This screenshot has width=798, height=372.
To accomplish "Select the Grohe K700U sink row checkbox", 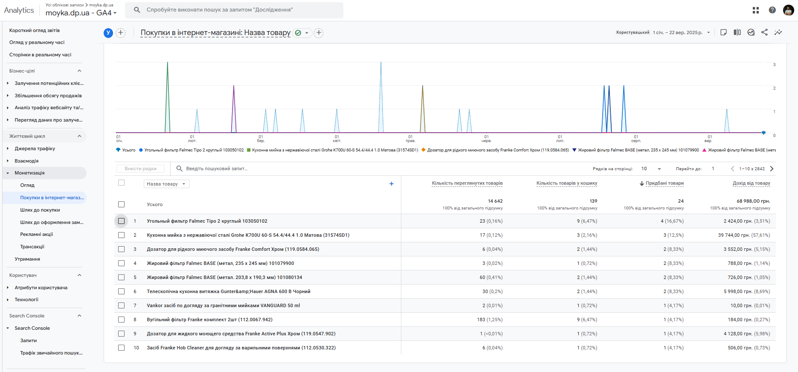I will [x=122, y=235].
